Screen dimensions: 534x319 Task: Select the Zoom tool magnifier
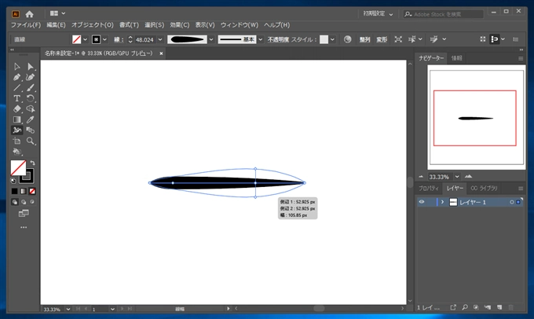tap(31, 141)
